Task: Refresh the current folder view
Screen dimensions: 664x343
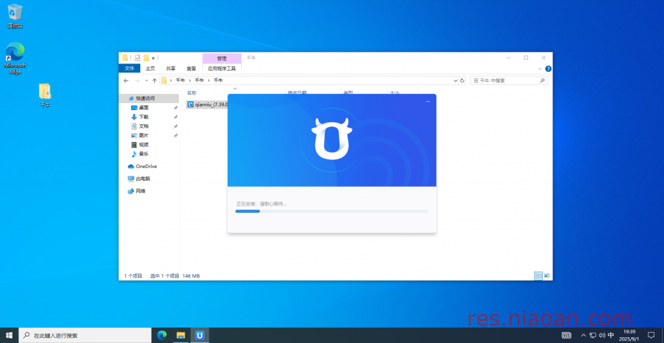Action: 462,80
